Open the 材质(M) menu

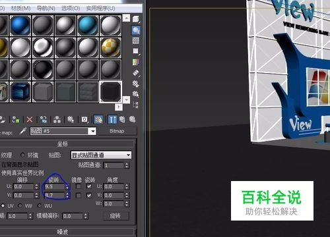click(20, 8)
